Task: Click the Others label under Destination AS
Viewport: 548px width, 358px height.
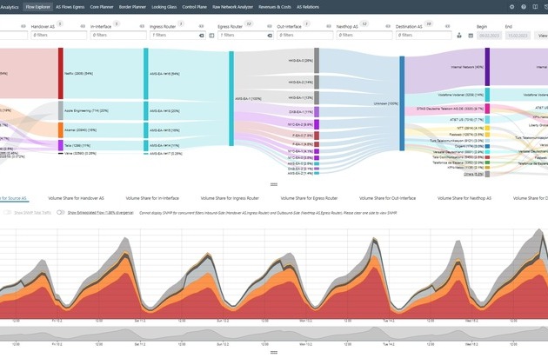Action: click(473, 174)
